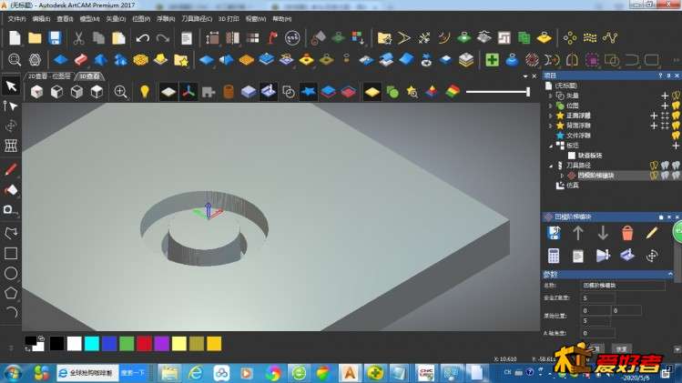Toggle the light bulb for the 正面浮雕 row
Screen dimensions: 682x383
676,116
